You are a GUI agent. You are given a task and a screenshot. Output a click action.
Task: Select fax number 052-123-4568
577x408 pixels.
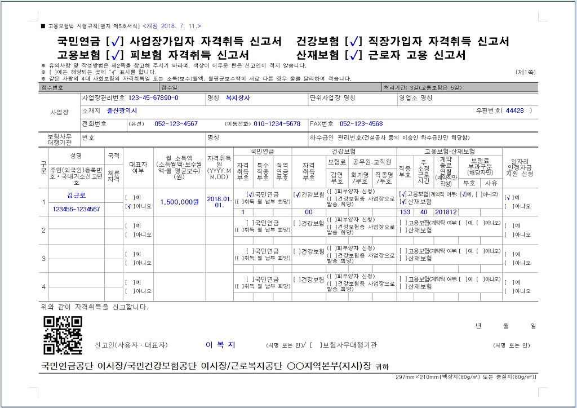pos(361,124)
